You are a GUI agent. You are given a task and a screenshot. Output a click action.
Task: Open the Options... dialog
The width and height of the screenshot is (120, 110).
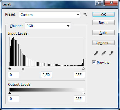click(x=104, y=43)
